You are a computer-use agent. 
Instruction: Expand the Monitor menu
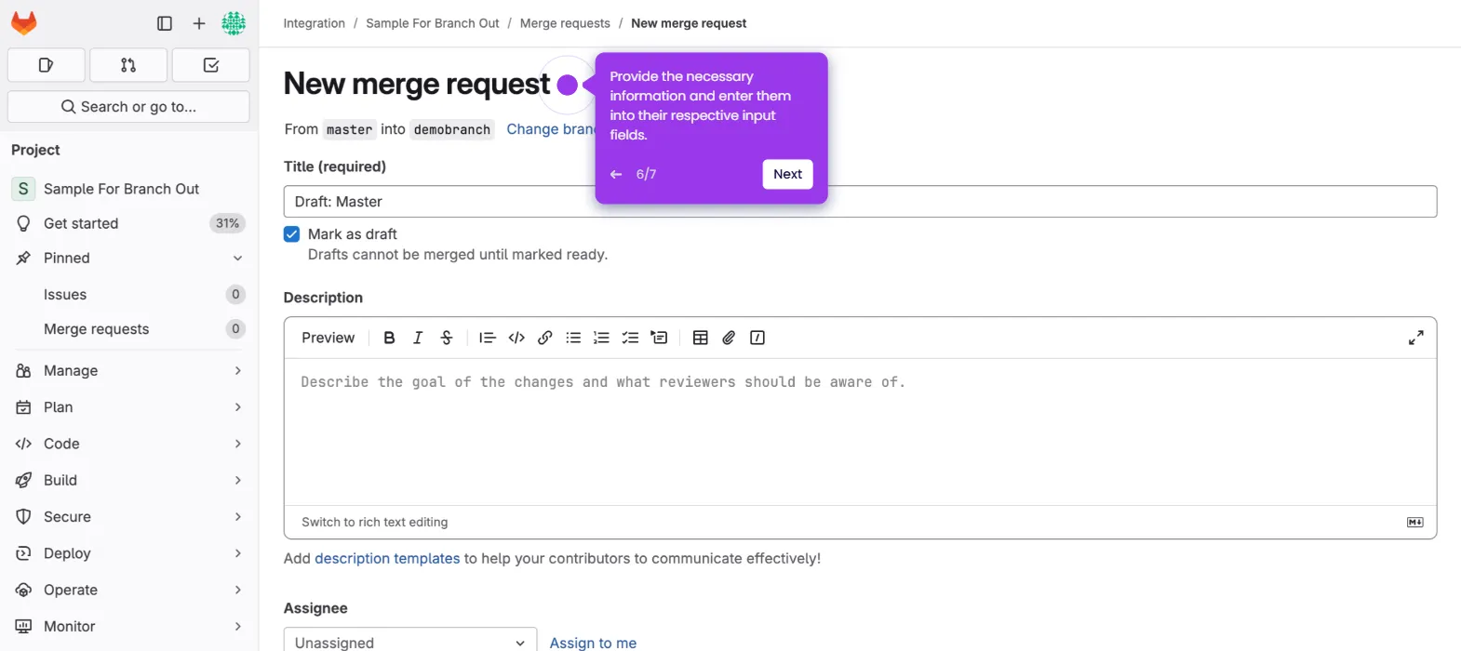click(129, 627)
